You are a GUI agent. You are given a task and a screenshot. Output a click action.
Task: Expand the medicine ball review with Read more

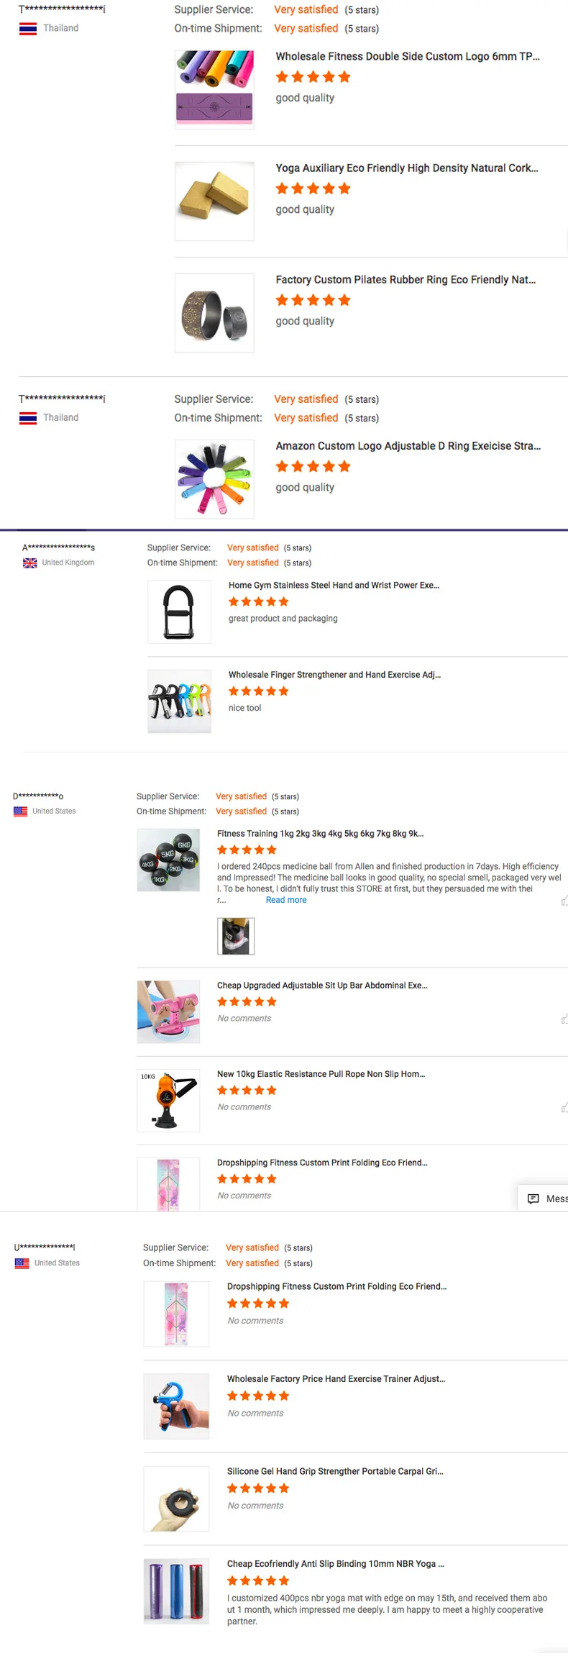pos(286,900)
